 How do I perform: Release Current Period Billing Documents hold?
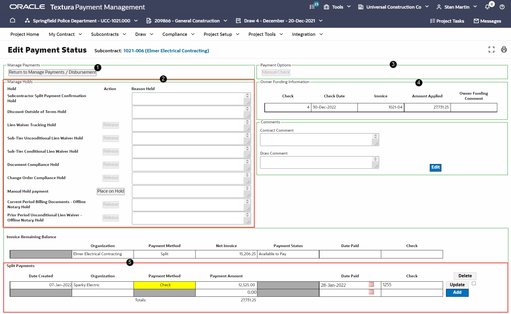111,204
